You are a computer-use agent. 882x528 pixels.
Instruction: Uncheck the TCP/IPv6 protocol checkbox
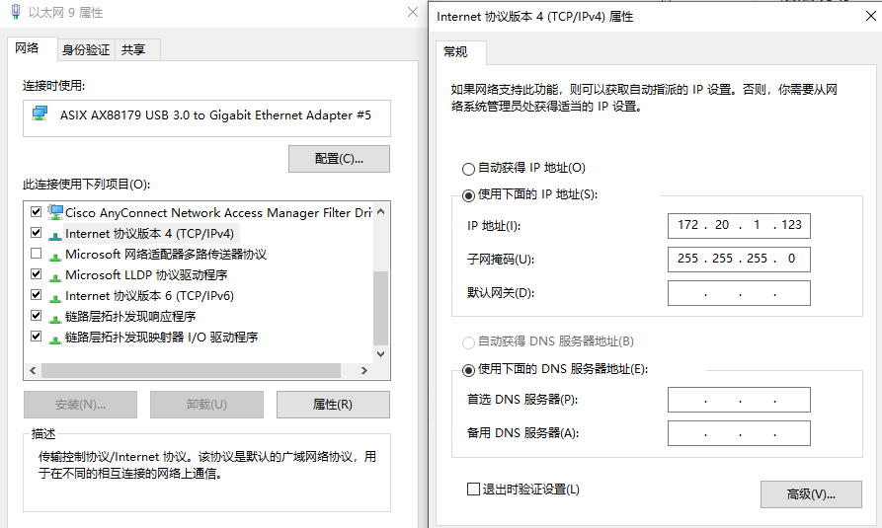(36, 294)
